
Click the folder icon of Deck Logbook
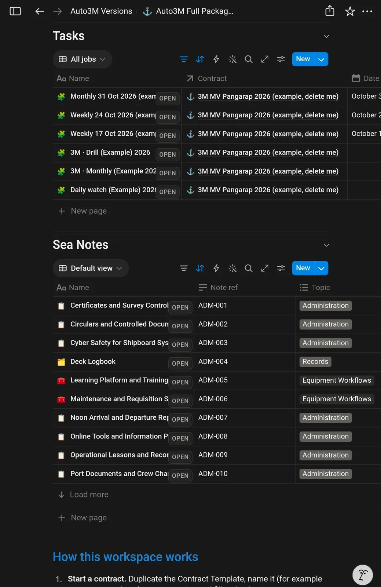click(61, 362)
